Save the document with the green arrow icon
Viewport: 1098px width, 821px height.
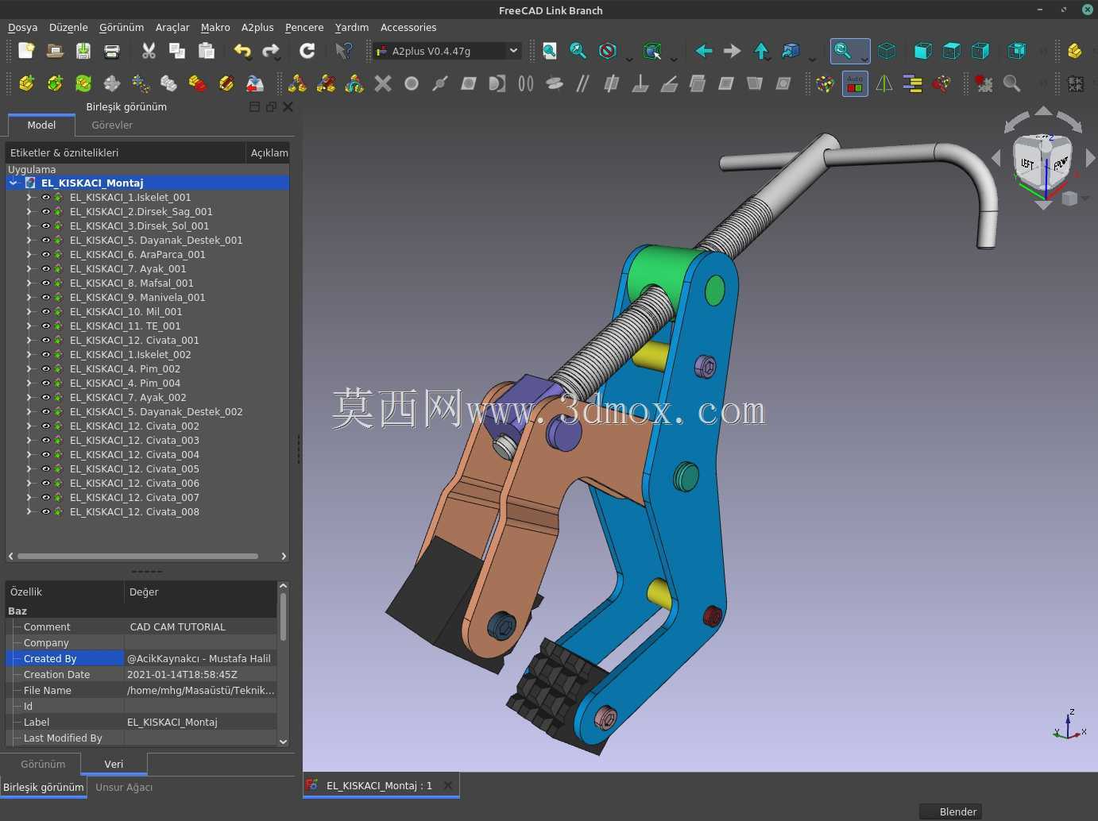pyautogui.click(x=83, y=51)
